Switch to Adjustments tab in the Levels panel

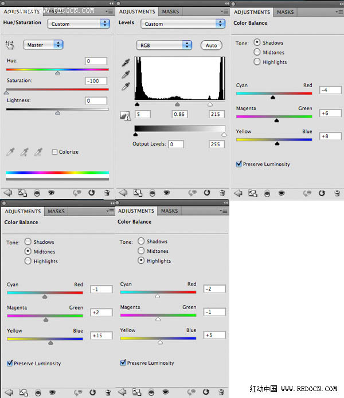tap(137, 11)
